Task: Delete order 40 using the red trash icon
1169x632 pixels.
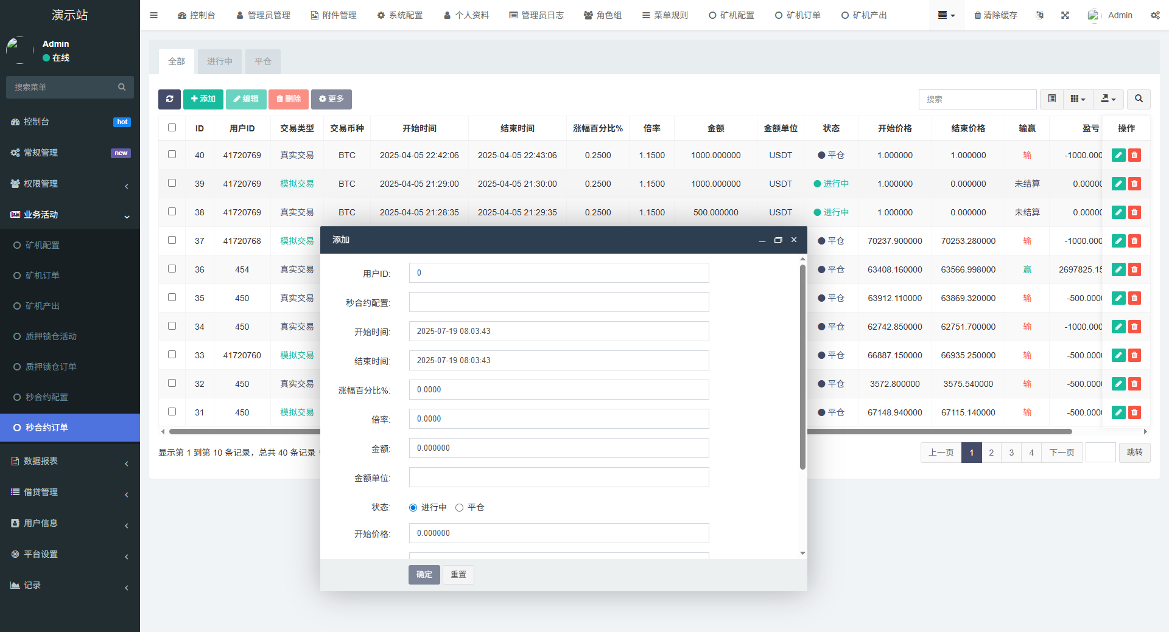Action: click(1134, 155)
